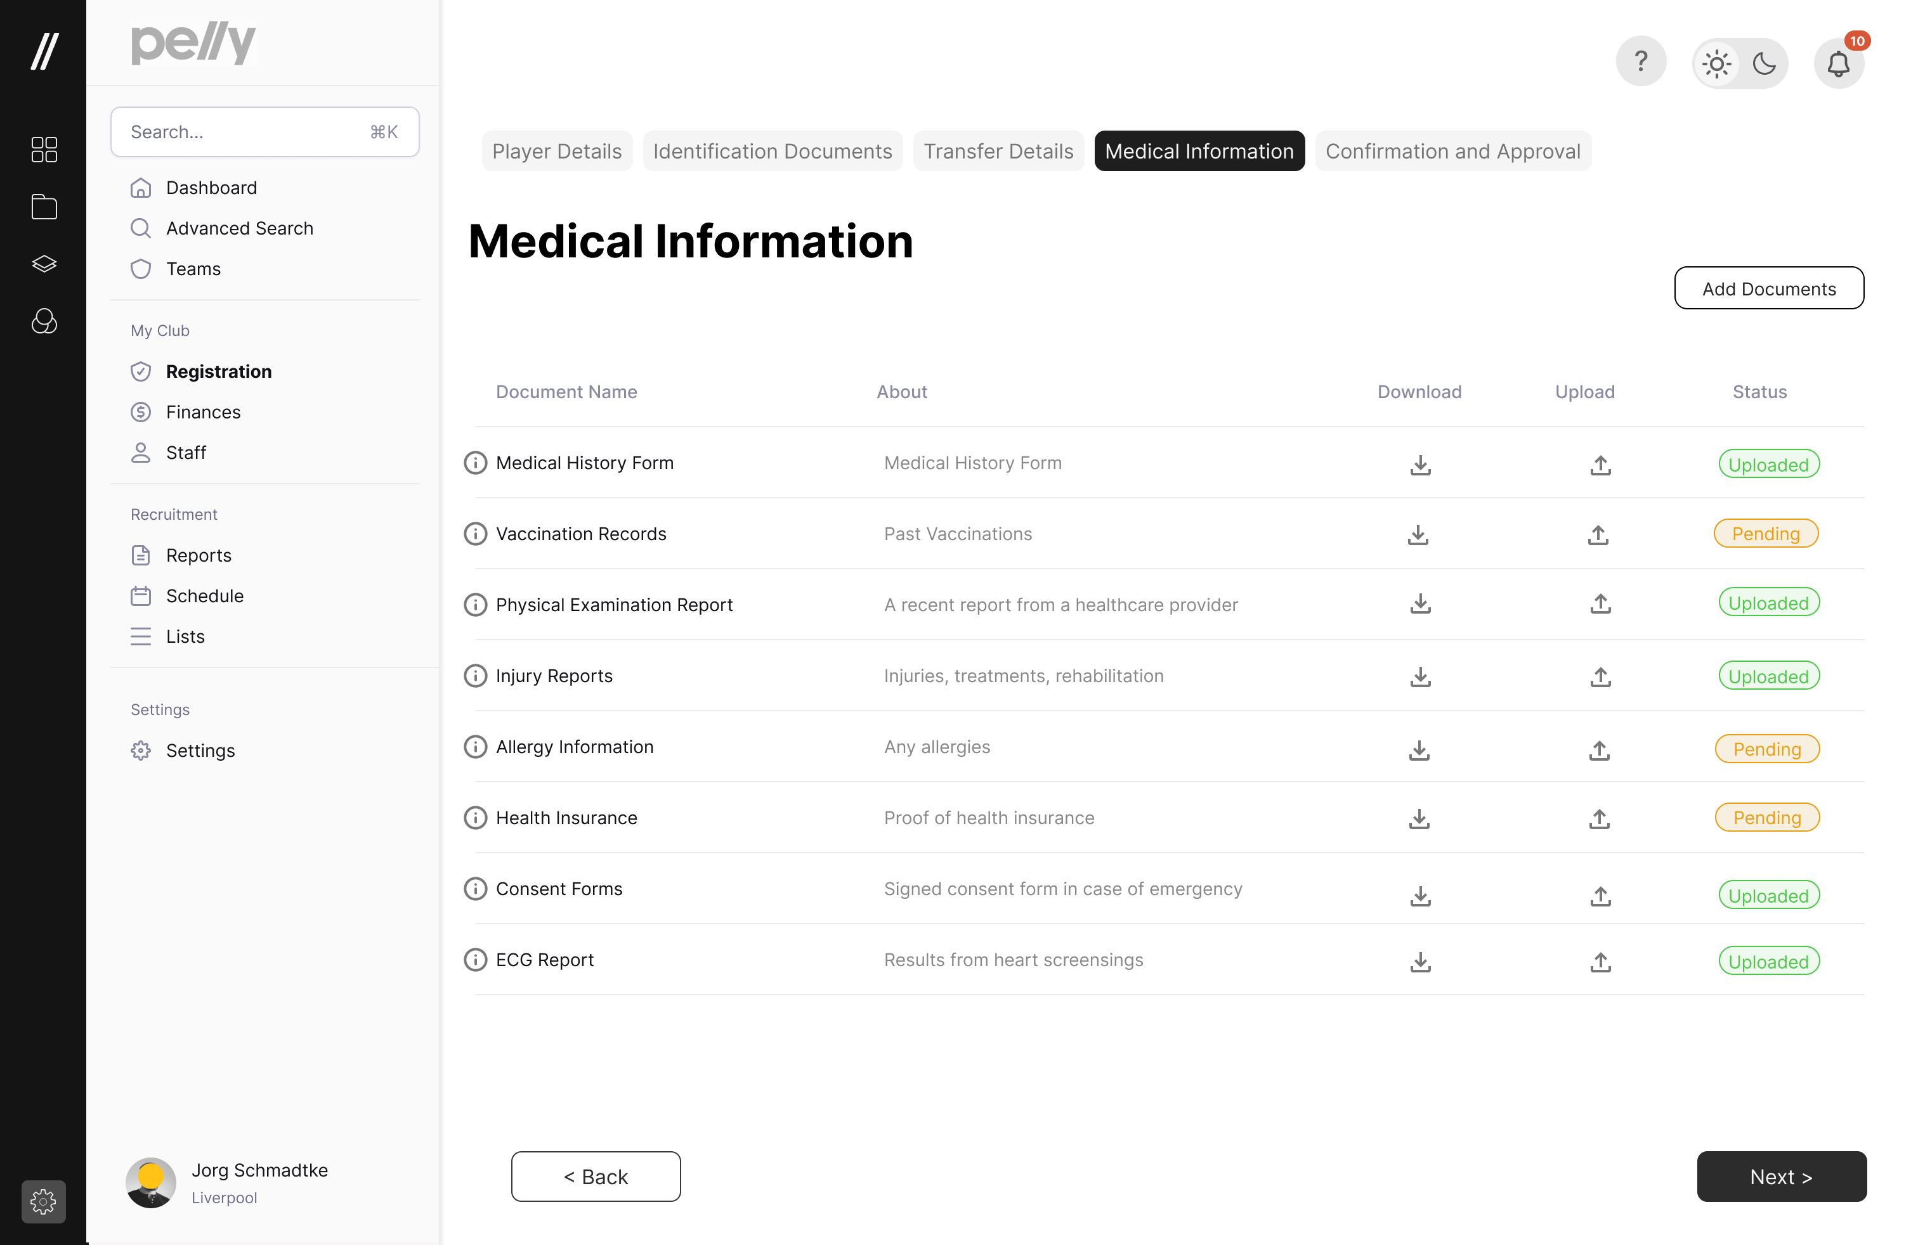The height and width of the screenshot is (1245, 1918).
Task: Click the Add Documents button
Action: point(1768,288)
